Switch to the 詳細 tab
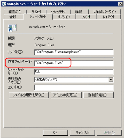Viewport: 125px width, 139px height. point(79,12)
